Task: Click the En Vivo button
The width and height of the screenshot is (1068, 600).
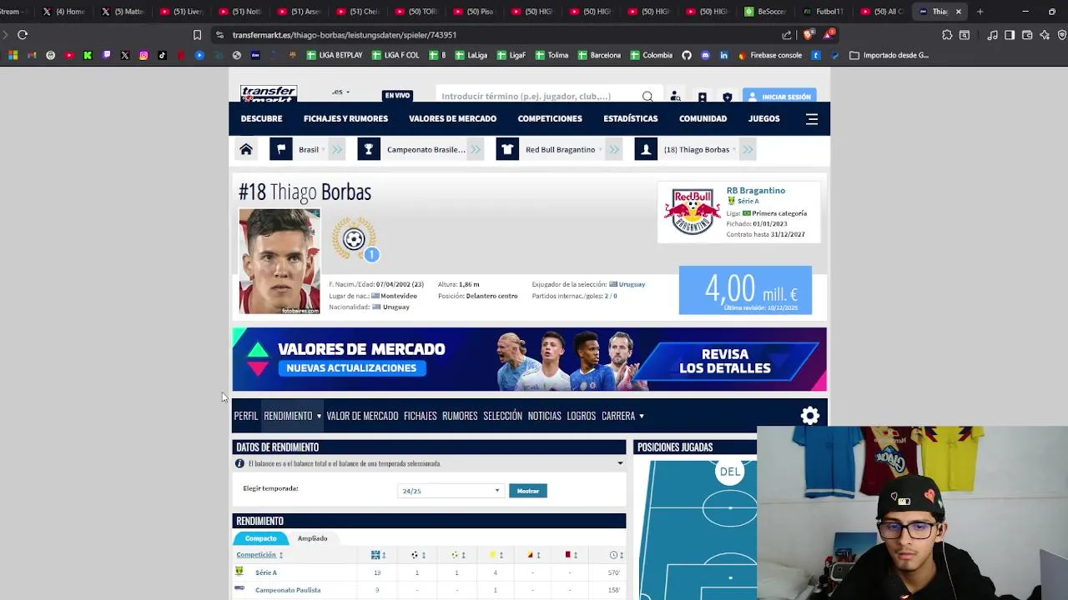Action: 397,96
